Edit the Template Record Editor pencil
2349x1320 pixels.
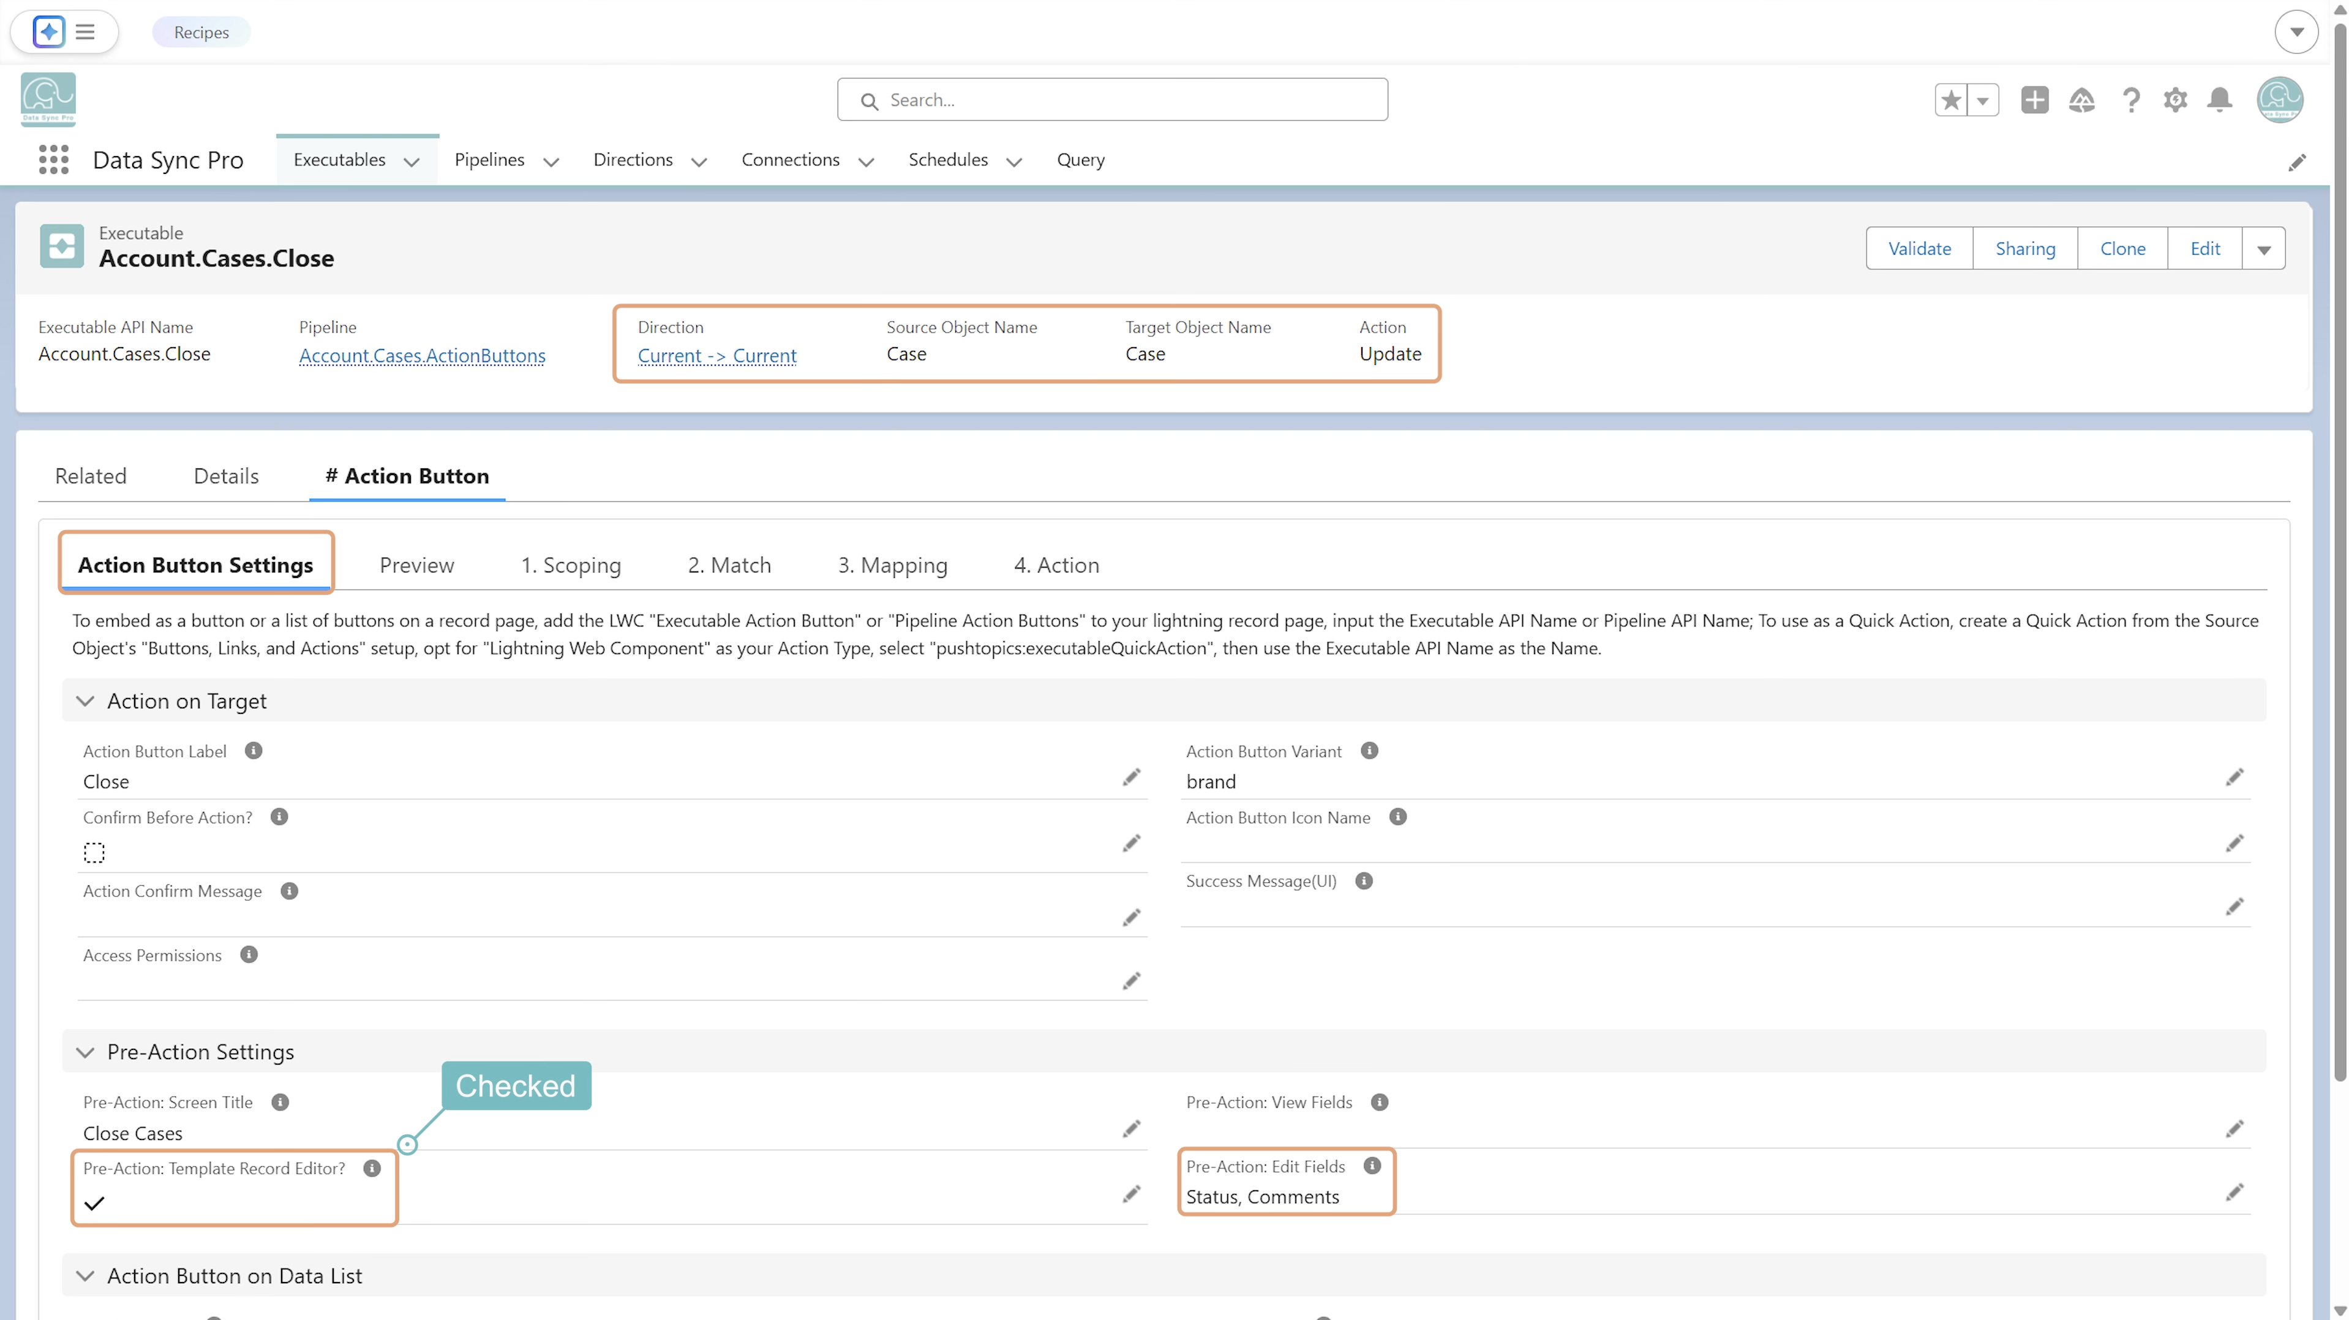(1132, 1193)
